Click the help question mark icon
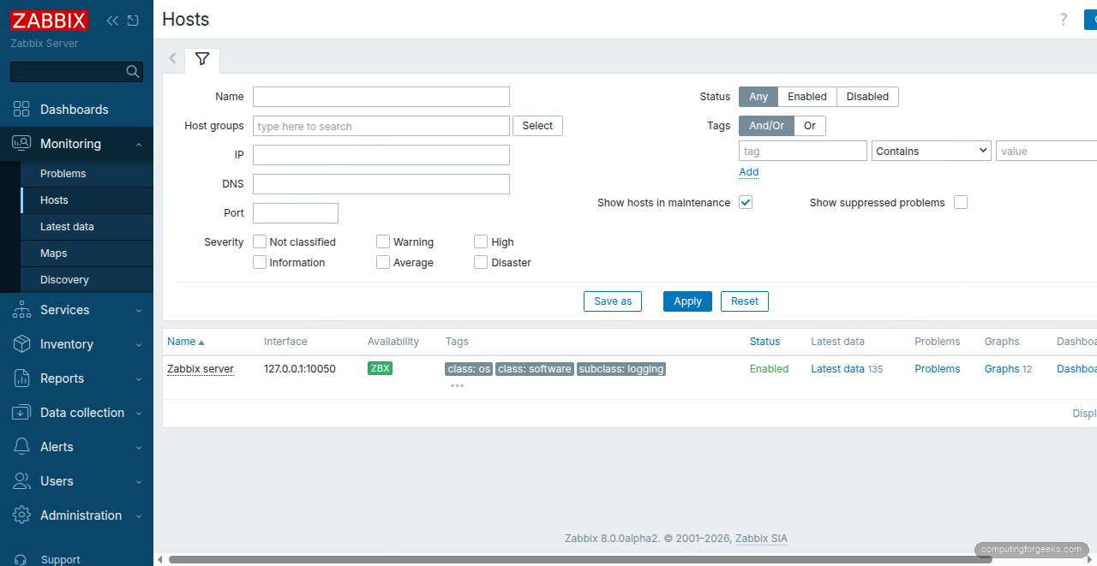1097x566 pixels. pyautogui.click(x=1064, y=19)
